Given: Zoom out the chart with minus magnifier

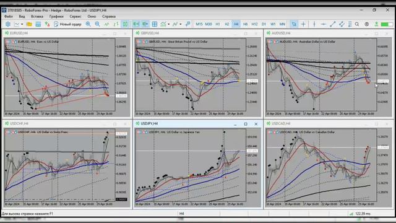Looking at the screenshot, I should tap(97, 24).
